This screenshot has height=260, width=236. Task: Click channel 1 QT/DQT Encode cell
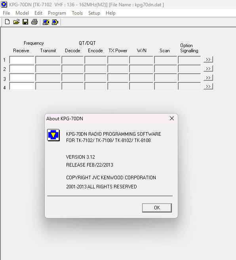tap(95, 60)
